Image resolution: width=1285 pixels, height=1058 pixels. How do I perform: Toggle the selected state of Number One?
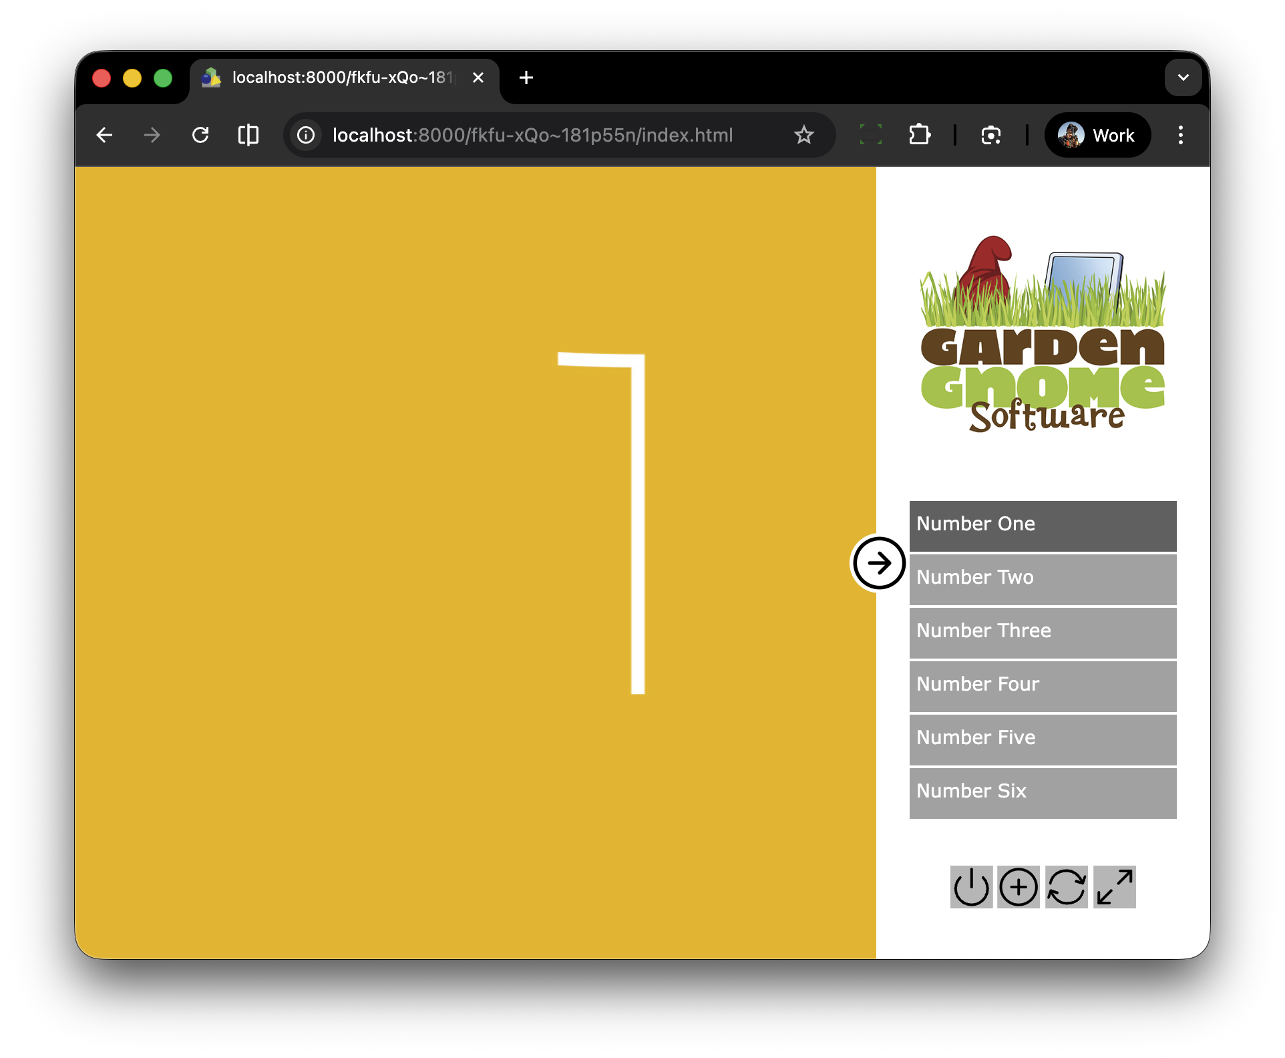click(x=1042, y=525)
